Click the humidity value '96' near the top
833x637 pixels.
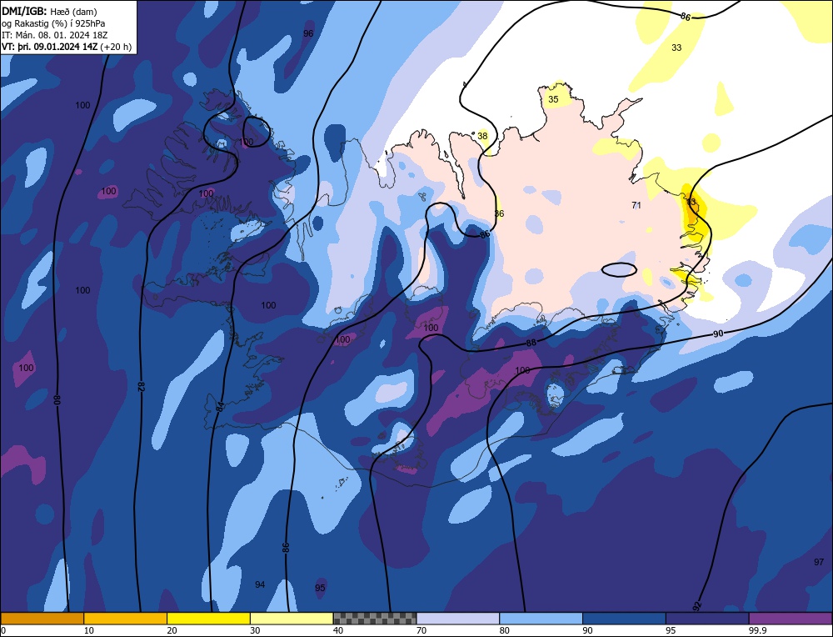(x=308, y=33)
